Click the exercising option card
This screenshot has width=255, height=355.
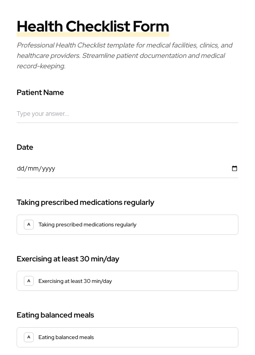139,281
